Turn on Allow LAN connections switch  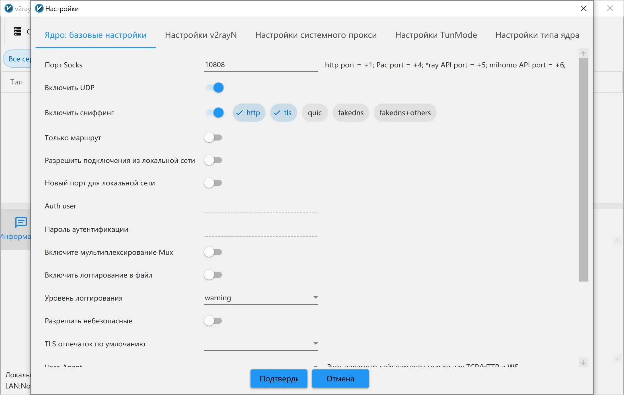tap(213, 160)
